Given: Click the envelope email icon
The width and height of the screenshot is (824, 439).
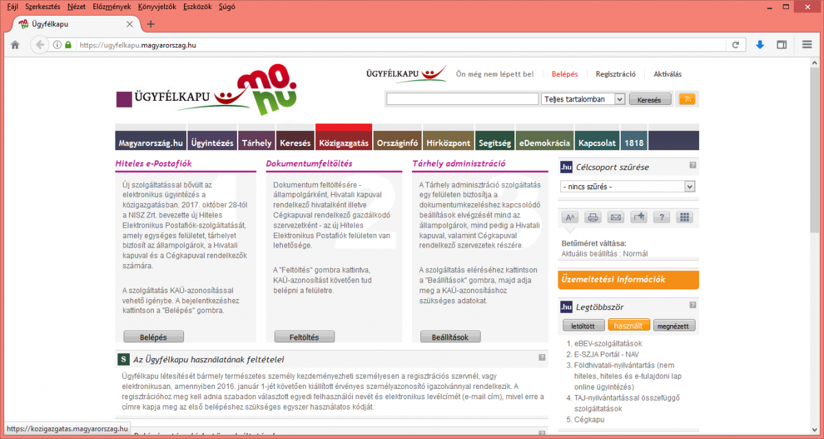Looking at the screenshot, I should coord(616,217).
